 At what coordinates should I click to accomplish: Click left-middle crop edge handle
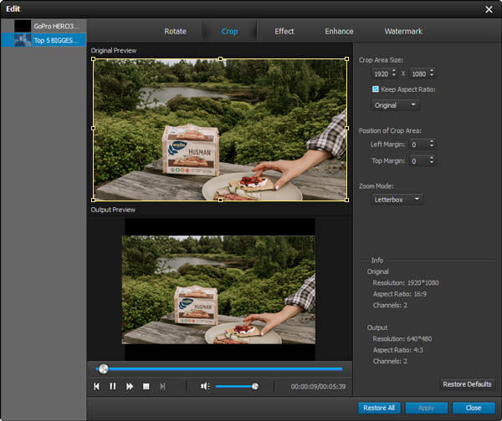tap(93, 128)
